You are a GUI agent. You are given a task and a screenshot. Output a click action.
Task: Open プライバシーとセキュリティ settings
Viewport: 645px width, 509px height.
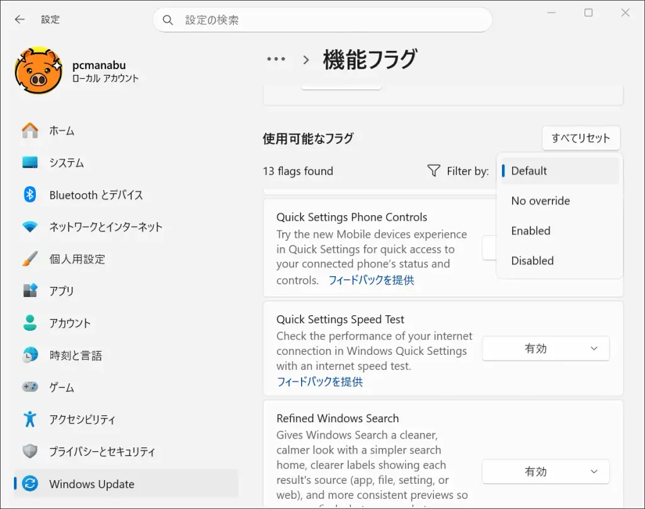tap(126, 451)
